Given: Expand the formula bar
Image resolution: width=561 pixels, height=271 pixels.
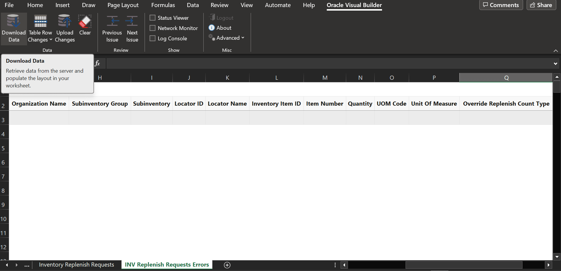Looking at the screenshot, I should (x=555, y=64).
